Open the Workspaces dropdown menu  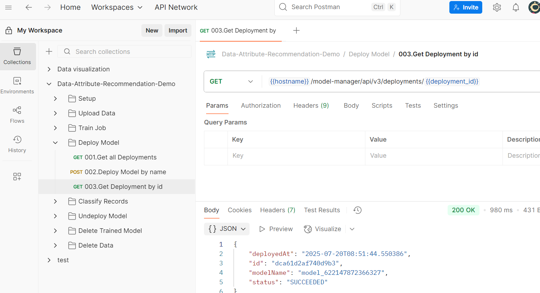(117, 7)
